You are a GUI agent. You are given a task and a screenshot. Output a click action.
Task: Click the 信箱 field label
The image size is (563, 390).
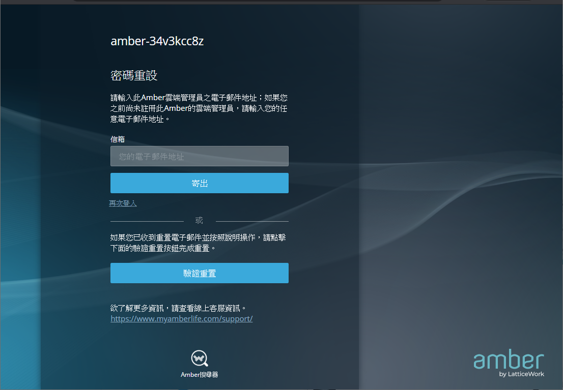(x=118, y=139)
